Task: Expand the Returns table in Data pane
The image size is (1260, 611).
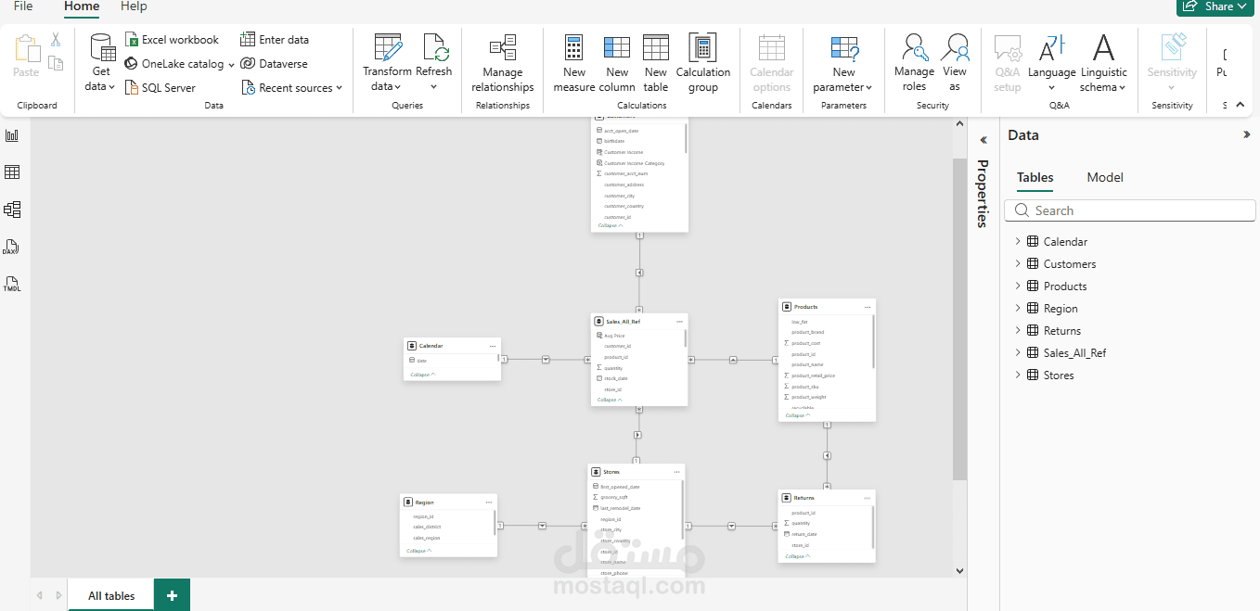Action: click(x=1018, y=330)
